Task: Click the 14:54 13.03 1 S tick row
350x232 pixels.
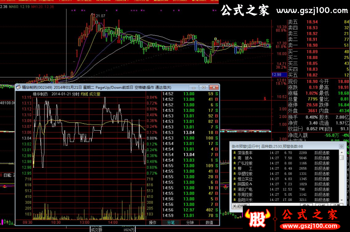Action: point(190,160)
